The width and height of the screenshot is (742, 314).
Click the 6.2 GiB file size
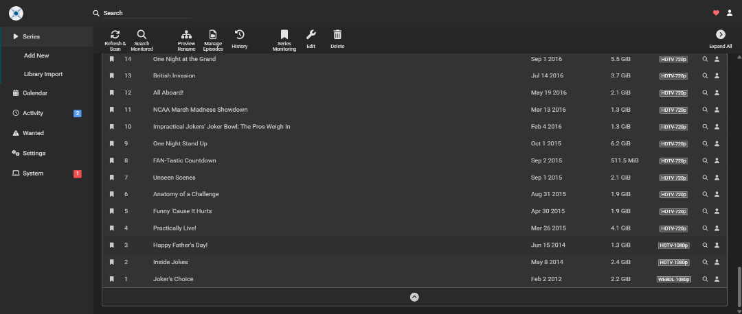tap(620, 143)
